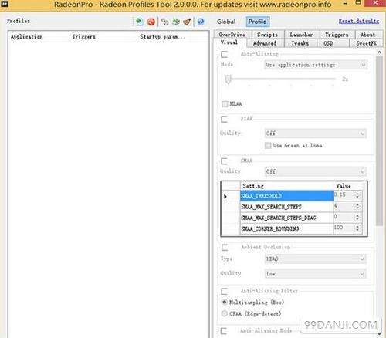Viewport: 386px width, 338px height.
Task: Switch to the Tweaks tab
Action: click(x=300, y=43)
